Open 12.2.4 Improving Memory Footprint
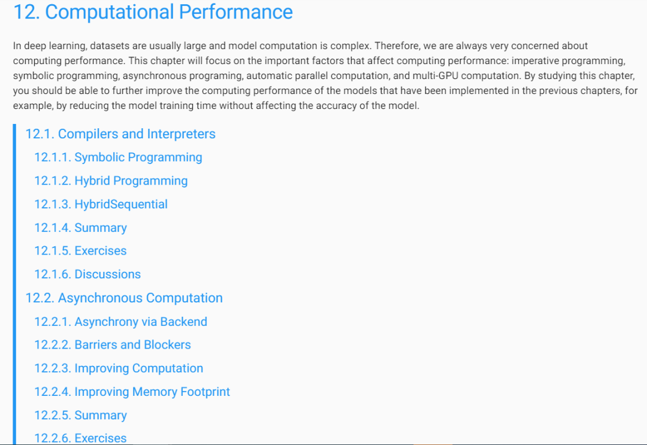The height and width of the screenshot is (445, 647). click(x=132, y=392)
